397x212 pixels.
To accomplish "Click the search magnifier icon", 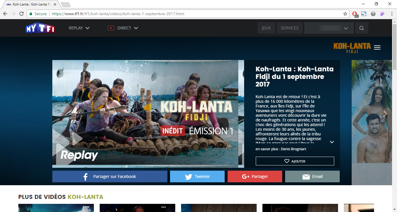I will click(x=362, y=28).
